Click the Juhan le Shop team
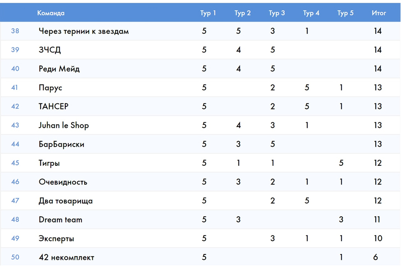 point(64,125)
